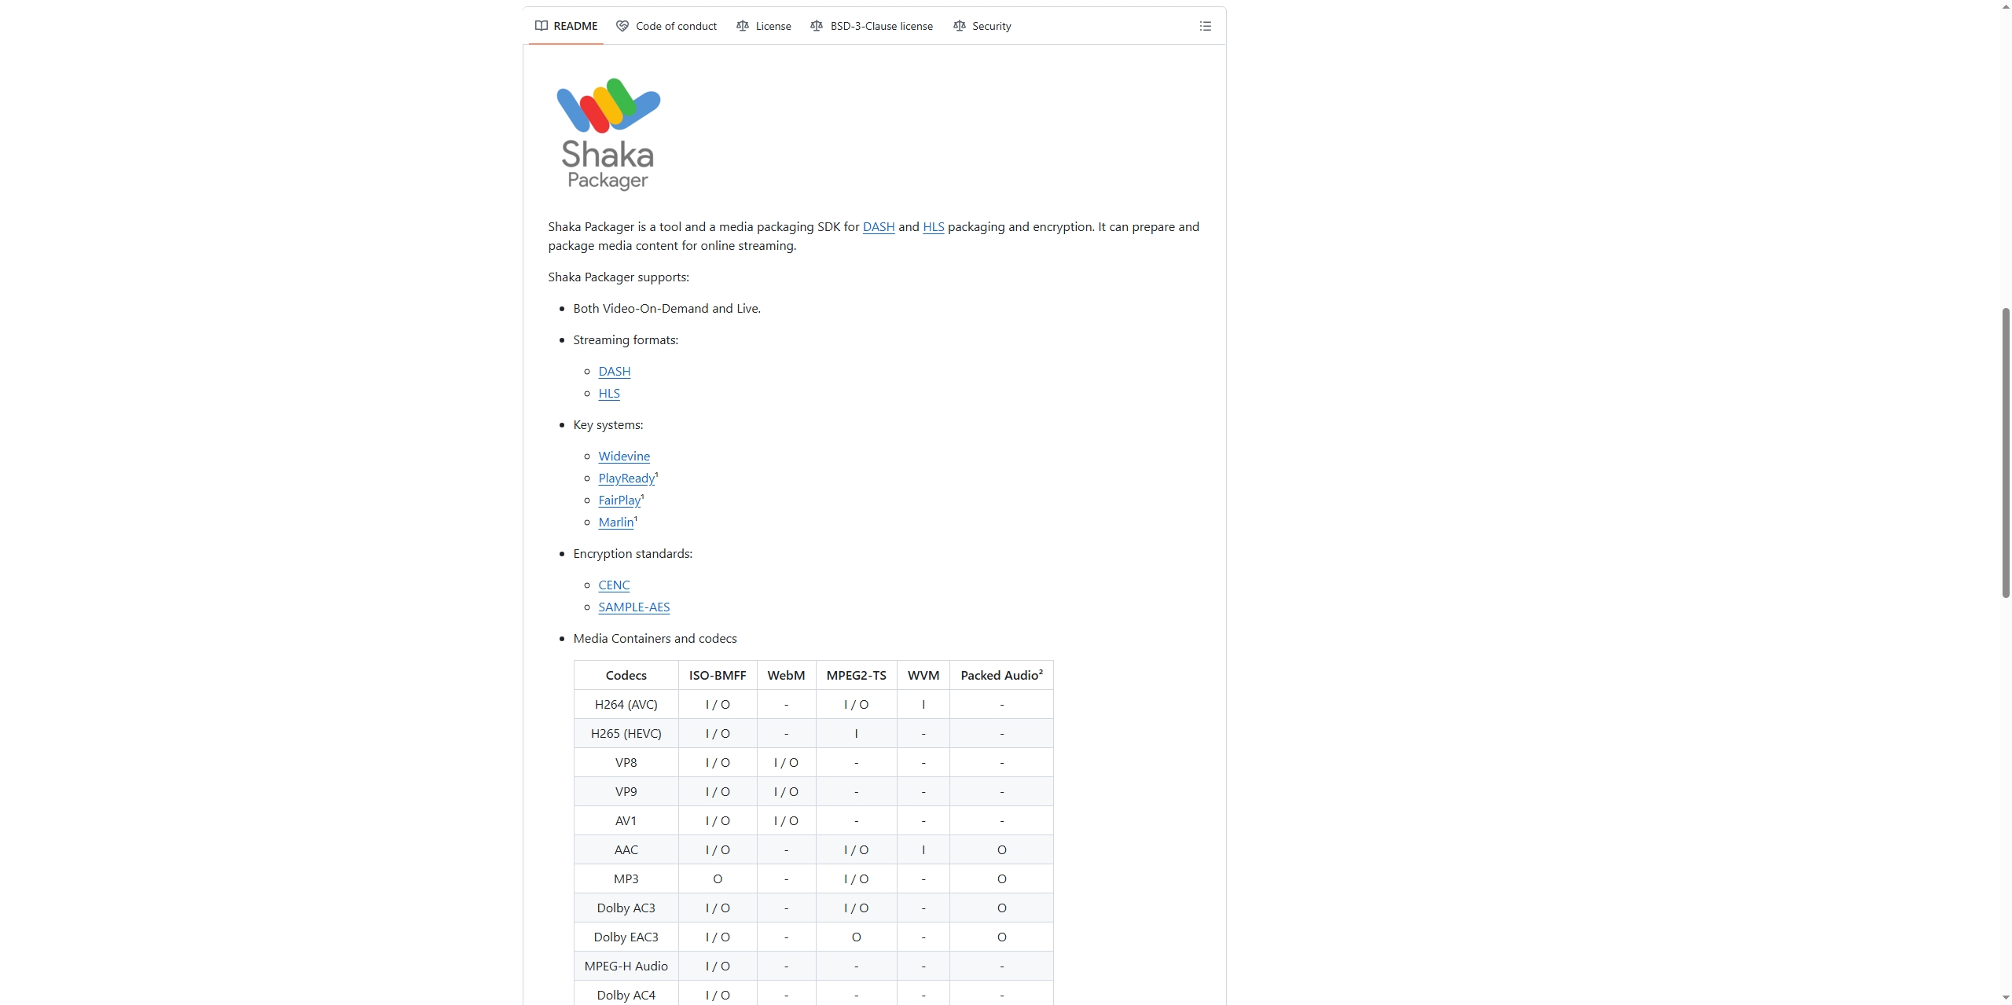Switch to the README tab
This screenshot has width=2012, height=1005.
[566, 26]
